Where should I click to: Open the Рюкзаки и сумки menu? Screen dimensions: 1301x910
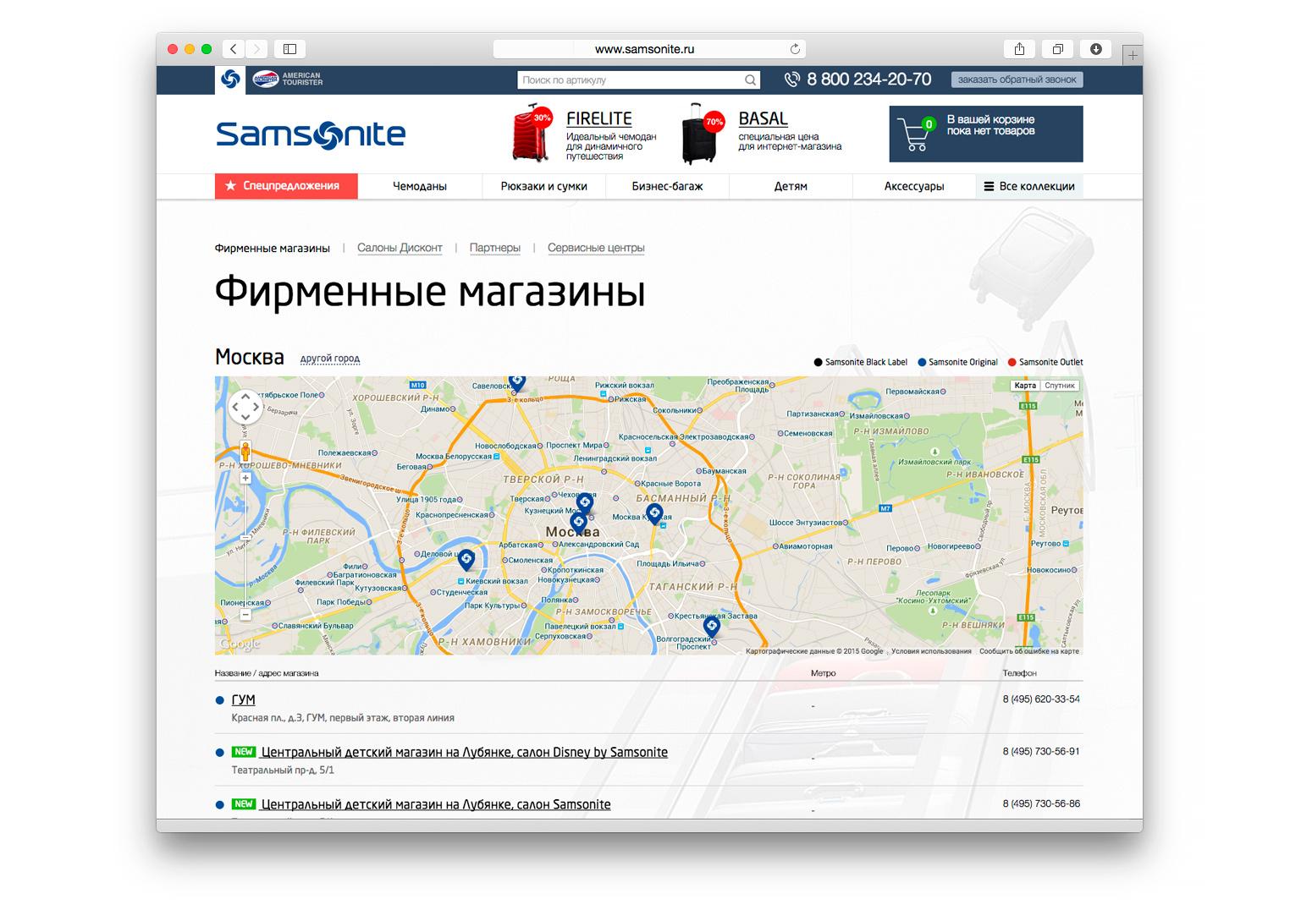coord(544,186)
